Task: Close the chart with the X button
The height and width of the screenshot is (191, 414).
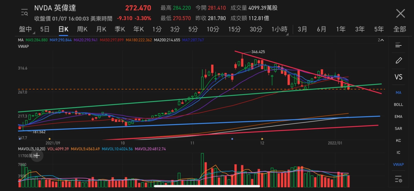Action: coord(400,13)
